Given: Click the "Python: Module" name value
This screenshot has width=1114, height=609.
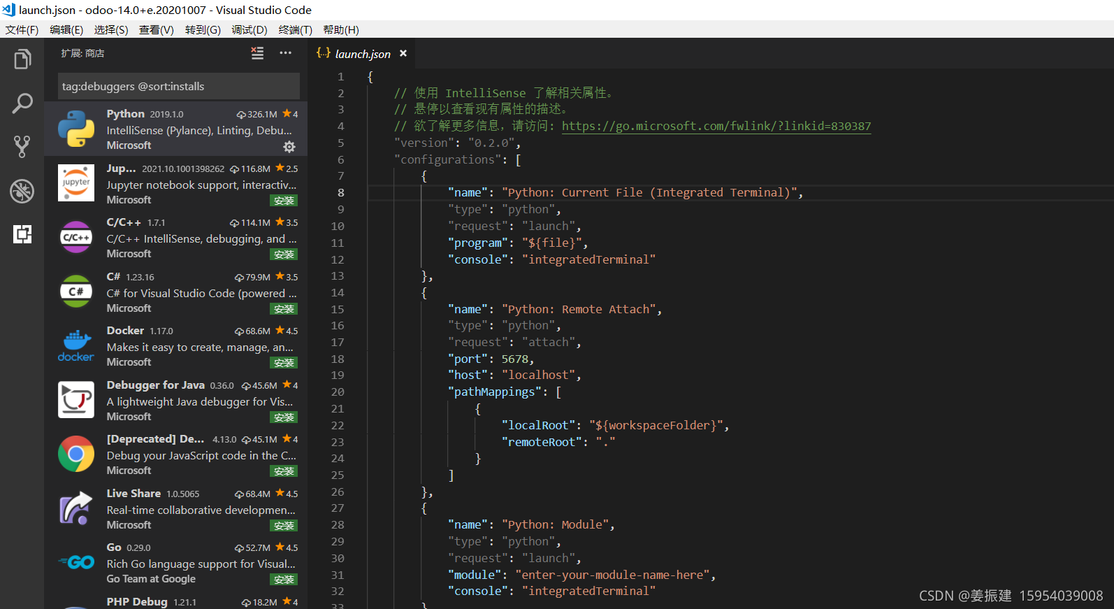Looking at the screenshot, I should tap(555, 525).
